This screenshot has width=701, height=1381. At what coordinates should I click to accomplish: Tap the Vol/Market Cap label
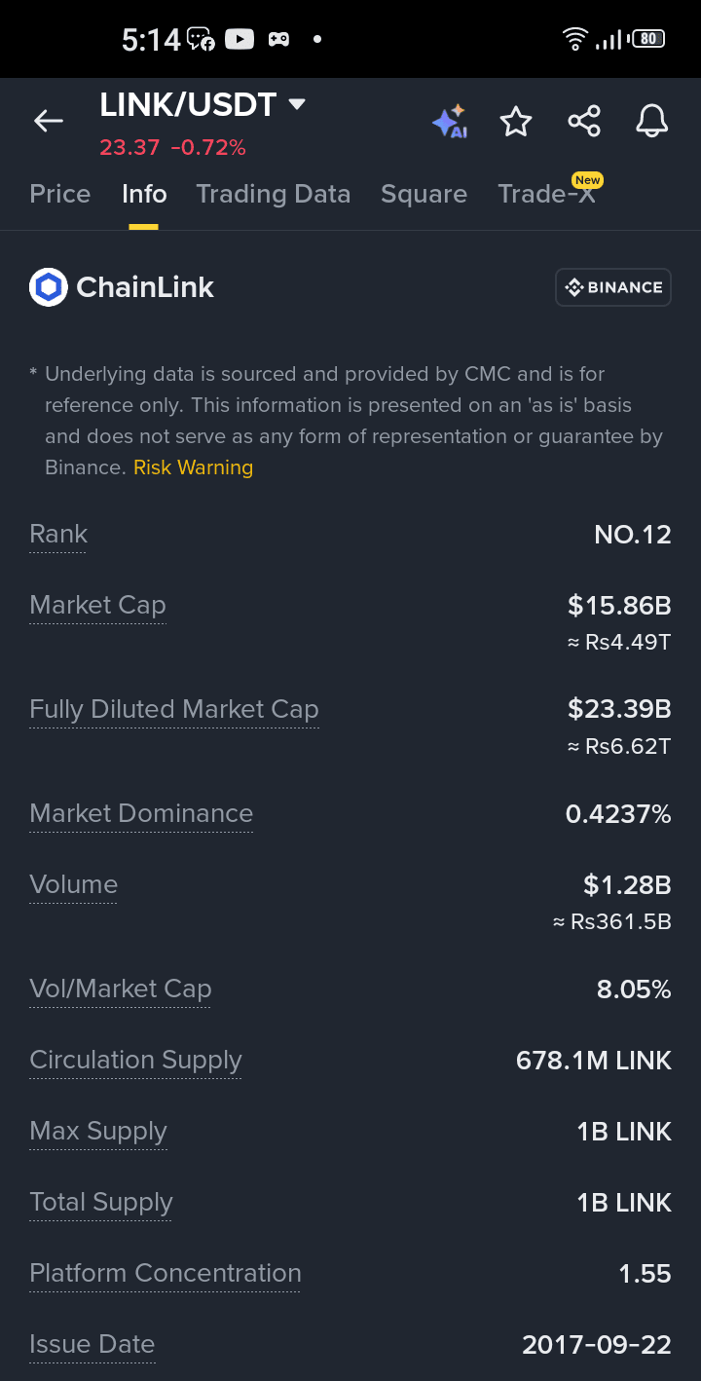(x=121, y=989)
